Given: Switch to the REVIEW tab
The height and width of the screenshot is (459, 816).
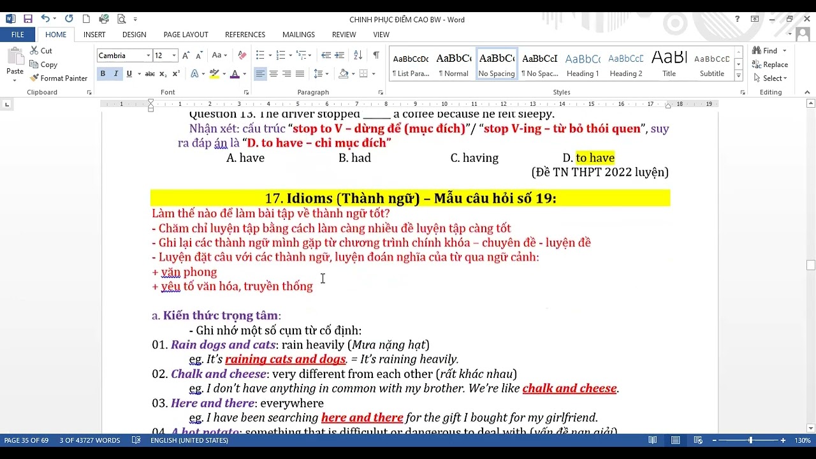Looking at the screenshot, I should [x=344, y=34].
